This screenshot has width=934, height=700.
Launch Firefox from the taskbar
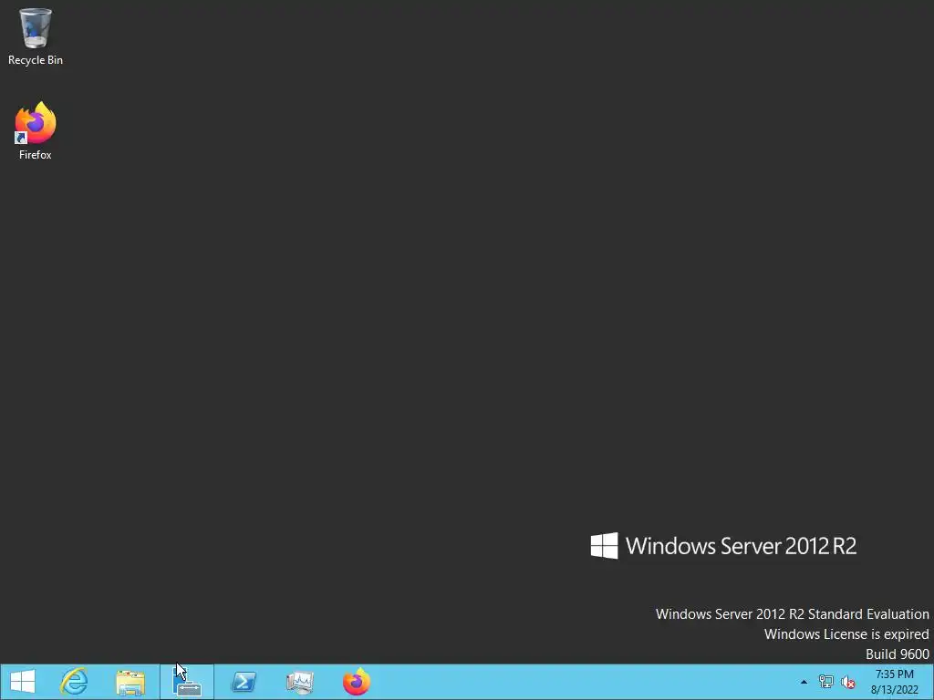click(357, 682)
